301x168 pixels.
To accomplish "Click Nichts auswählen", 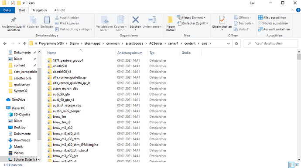I will click(273, 23).
